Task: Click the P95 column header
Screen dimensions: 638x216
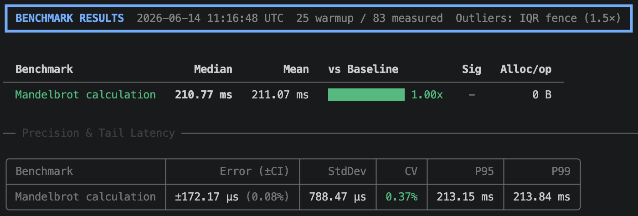Action: tap(484, 171)
